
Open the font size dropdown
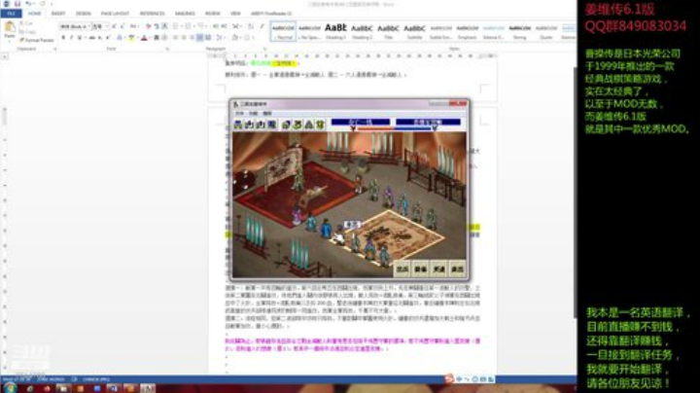click(106, 27)
